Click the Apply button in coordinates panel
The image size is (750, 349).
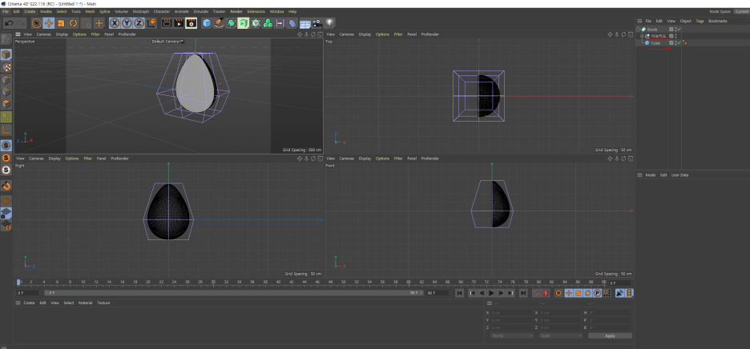(x=610, y=335)
